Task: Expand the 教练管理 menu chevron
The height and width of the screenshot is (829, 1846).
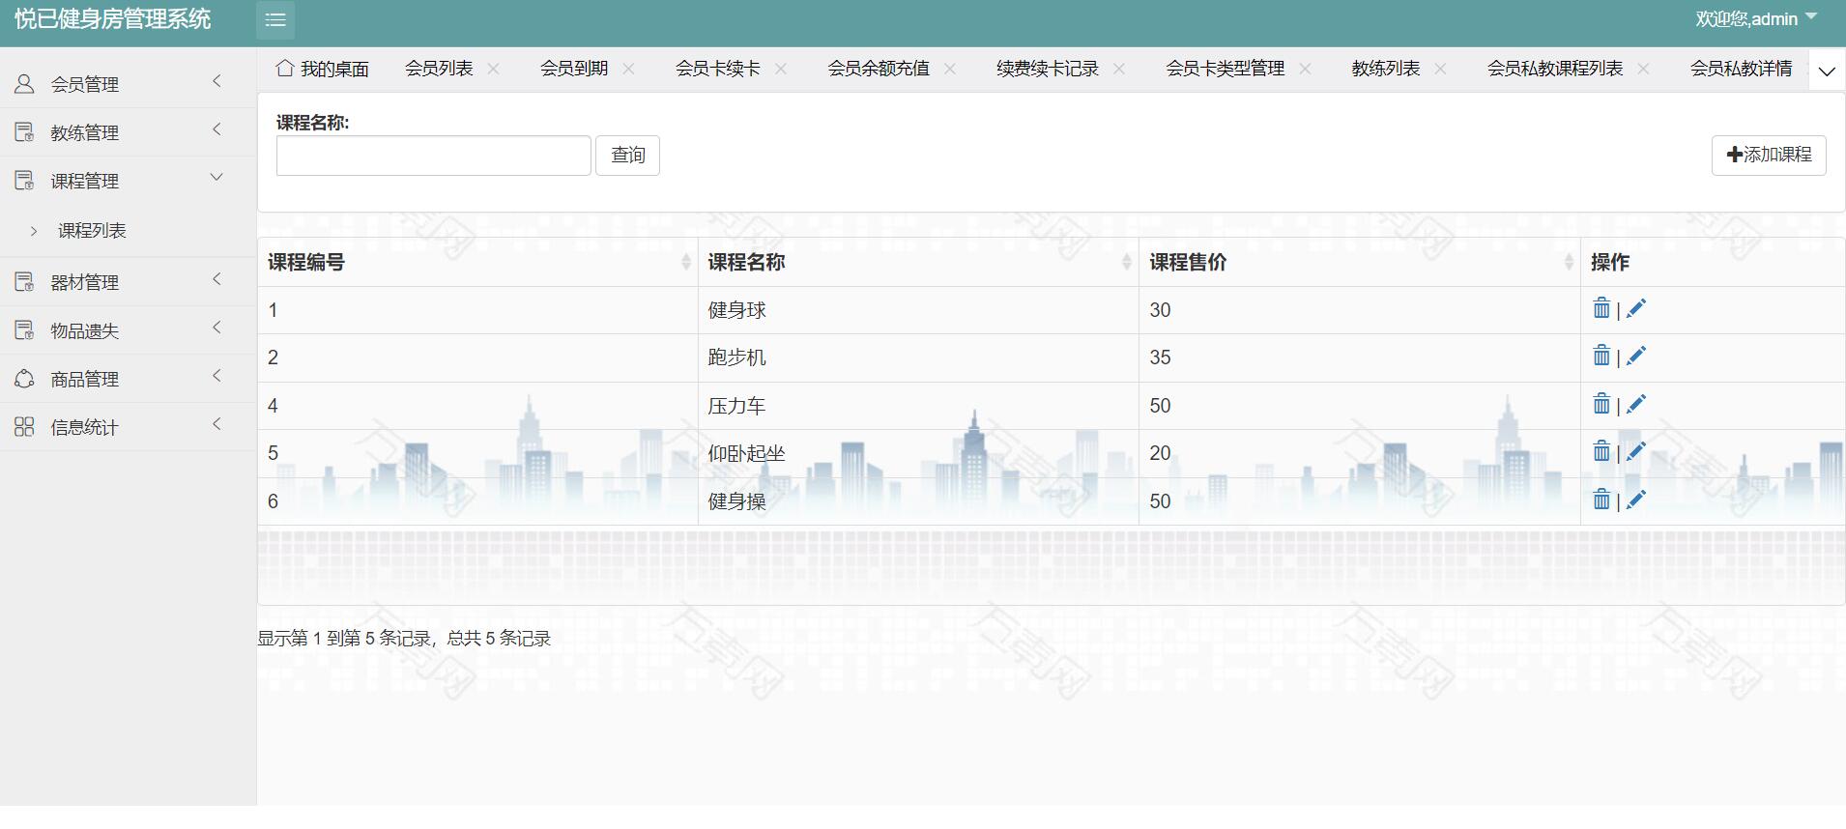Action: tap(216, 129)
